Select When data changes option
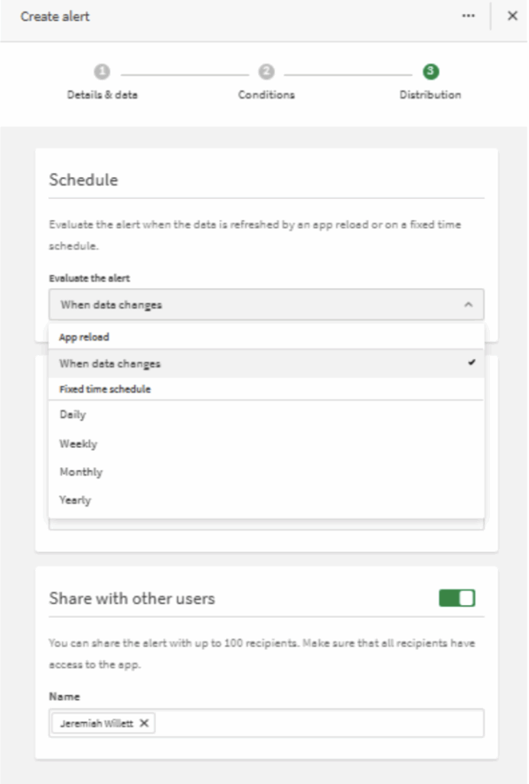 (x=110, y=364)
